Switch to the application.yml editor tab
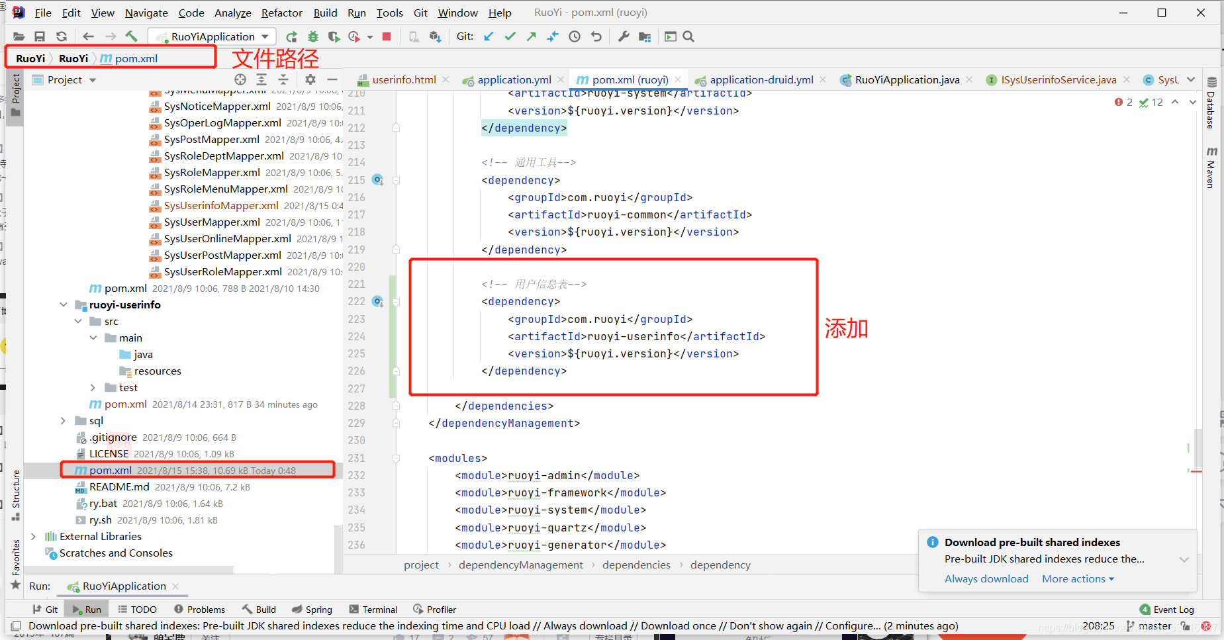This screenshot has width=1224, height=640. 514,80
